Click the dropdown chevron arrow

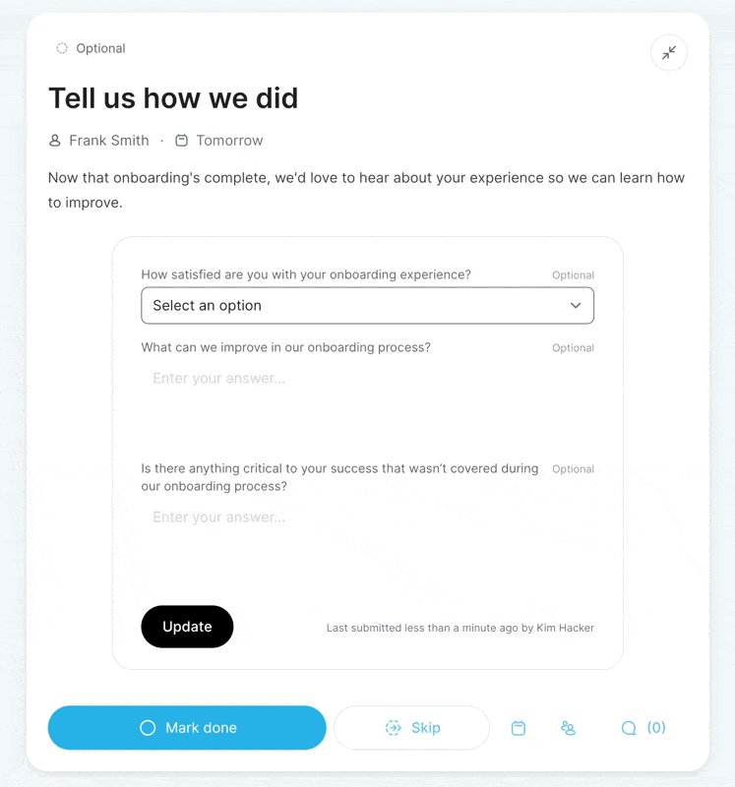pyautogui.click(x=576, y=306)
